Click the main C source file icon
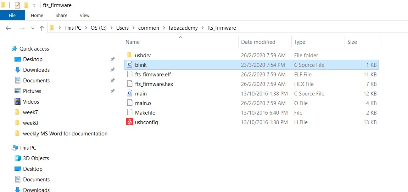This screenshot has height=192, width=408. [x=130, y=93]
